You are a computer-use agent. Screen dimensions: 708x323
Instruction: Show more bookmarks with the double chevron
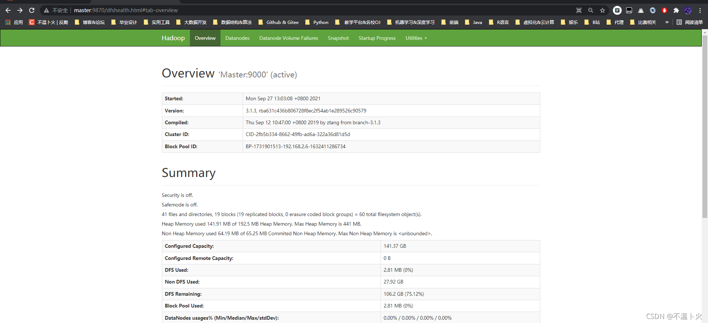[667, 22]
